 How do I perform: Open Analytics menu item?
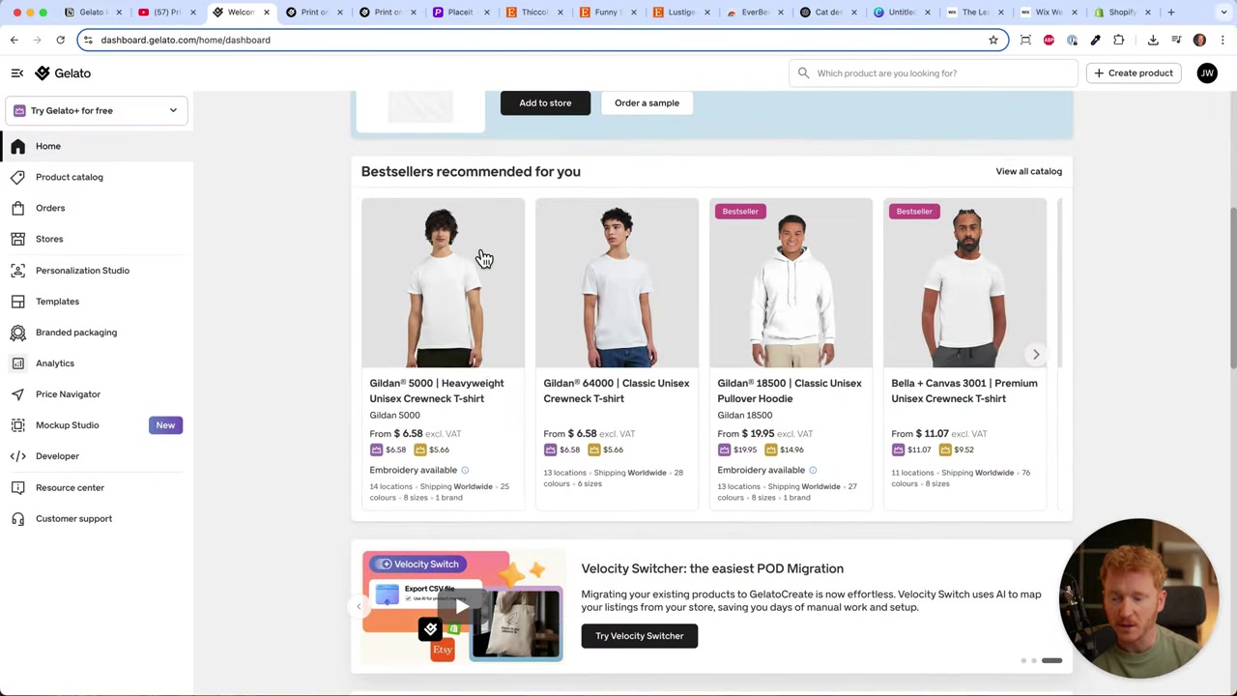(55, 363)
